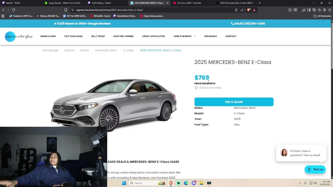This screenshot has height=187, width=333.
Task: Open the Windows Start menu
Action: [x=124, y=183]
